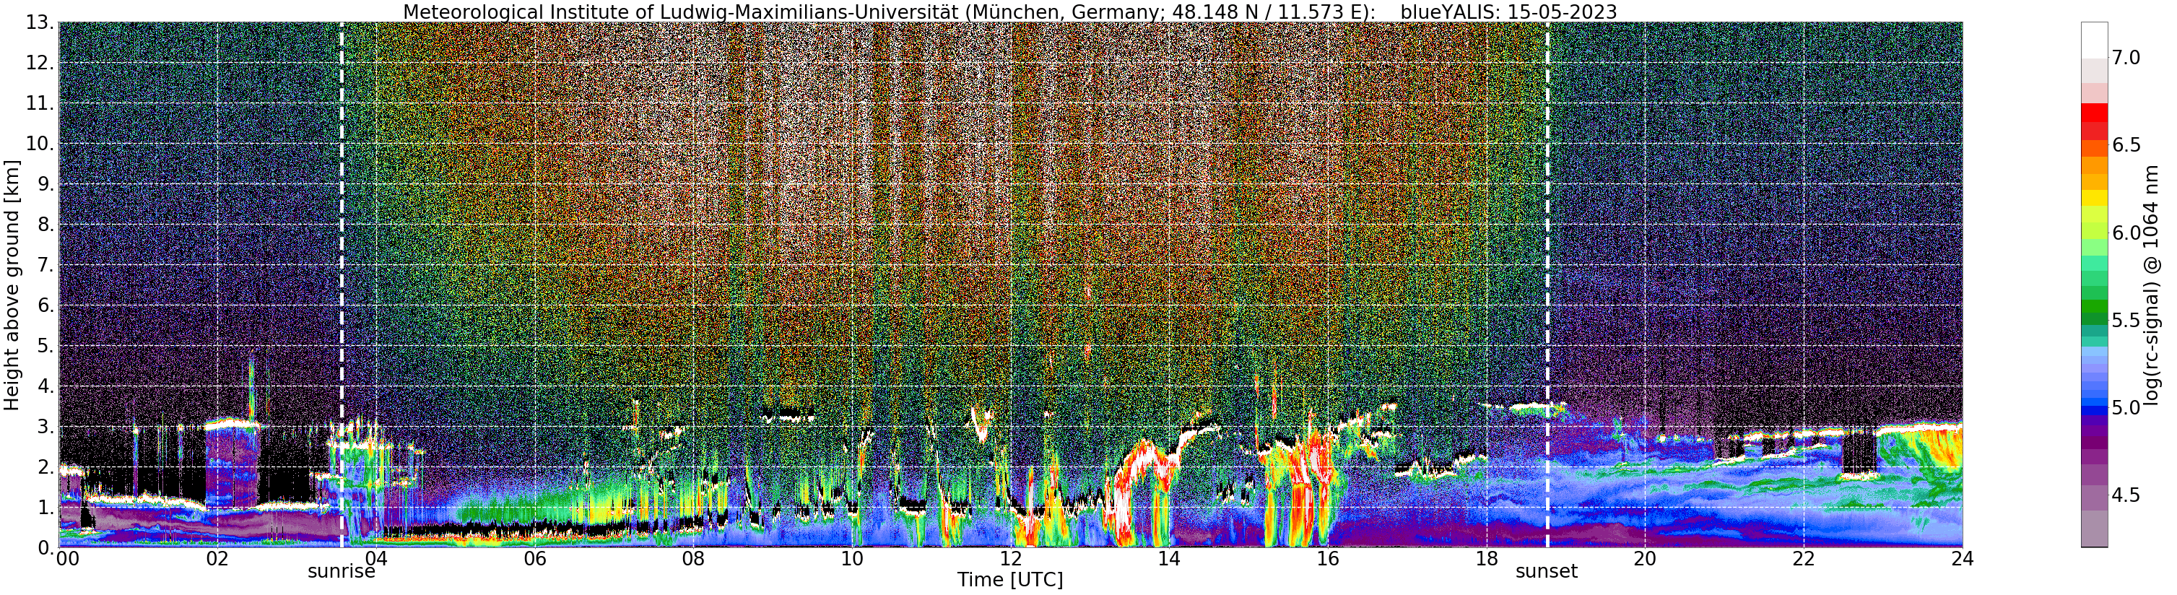2177x595 pixels.
Task: Click the height tick label '5.'
Action: click(x=45, y=346)
